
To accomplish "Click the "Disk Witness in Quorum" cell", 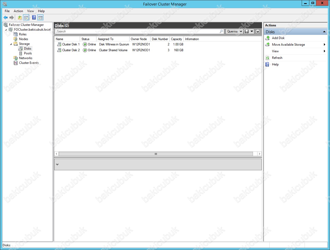I will tap(114, 44).
